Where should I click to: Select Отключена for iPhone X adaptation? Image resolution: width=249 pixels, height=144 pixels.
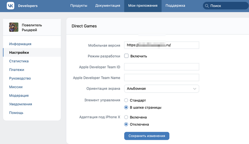[126, 124]
